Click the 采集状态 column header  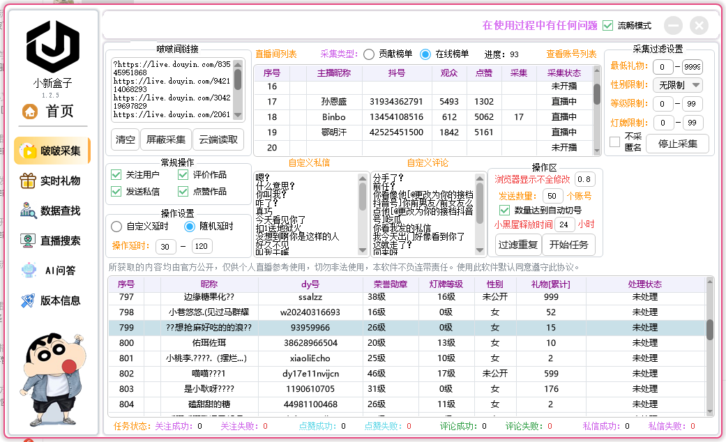click(564, 73)
